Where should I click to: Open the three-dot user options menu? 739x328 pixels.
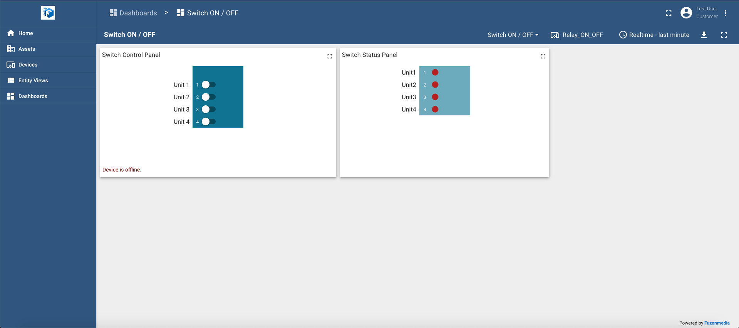point(726,13)
